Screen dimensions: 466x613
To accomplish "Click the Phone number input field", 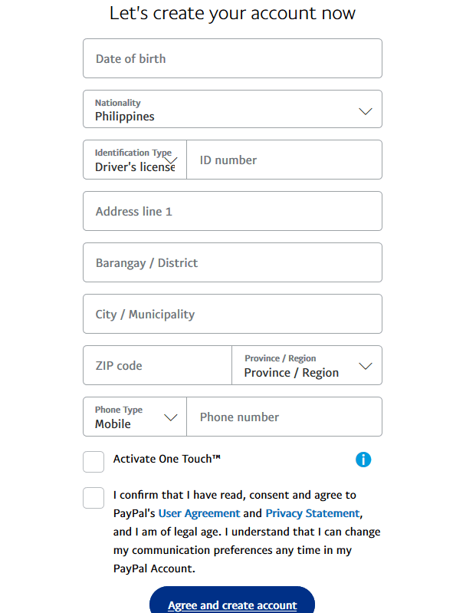I will [284, 417].
